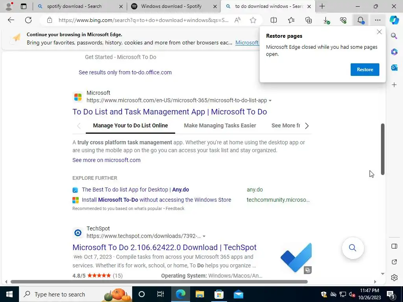Click the vertical scrollbar thumb

pos(383,149)
